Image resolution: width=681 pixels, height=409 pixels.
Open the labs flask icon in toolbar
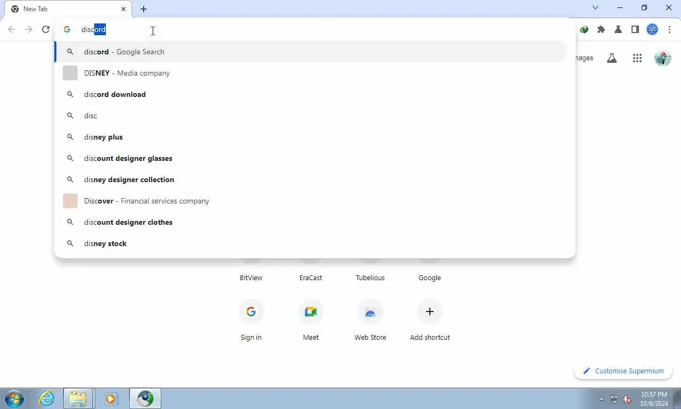pyautogui.click(x=618, y=30)
